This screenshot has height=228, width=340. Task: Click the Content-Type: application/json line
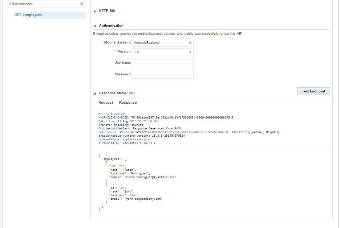point(124,139)
